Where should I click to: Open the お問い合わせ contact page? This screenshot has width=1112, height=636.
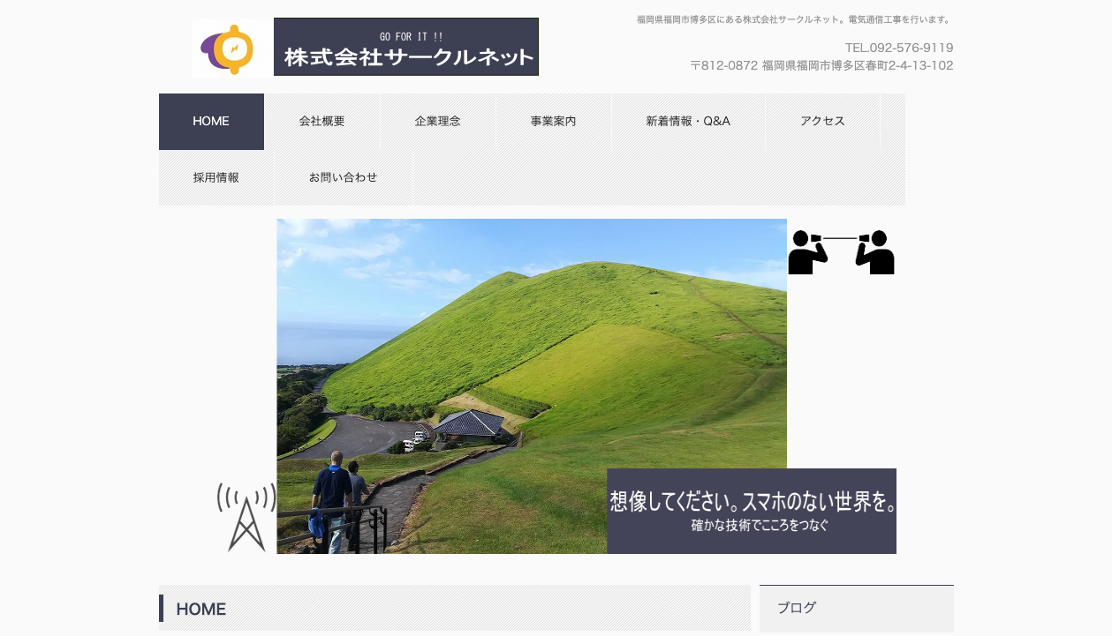pos(344,178)
